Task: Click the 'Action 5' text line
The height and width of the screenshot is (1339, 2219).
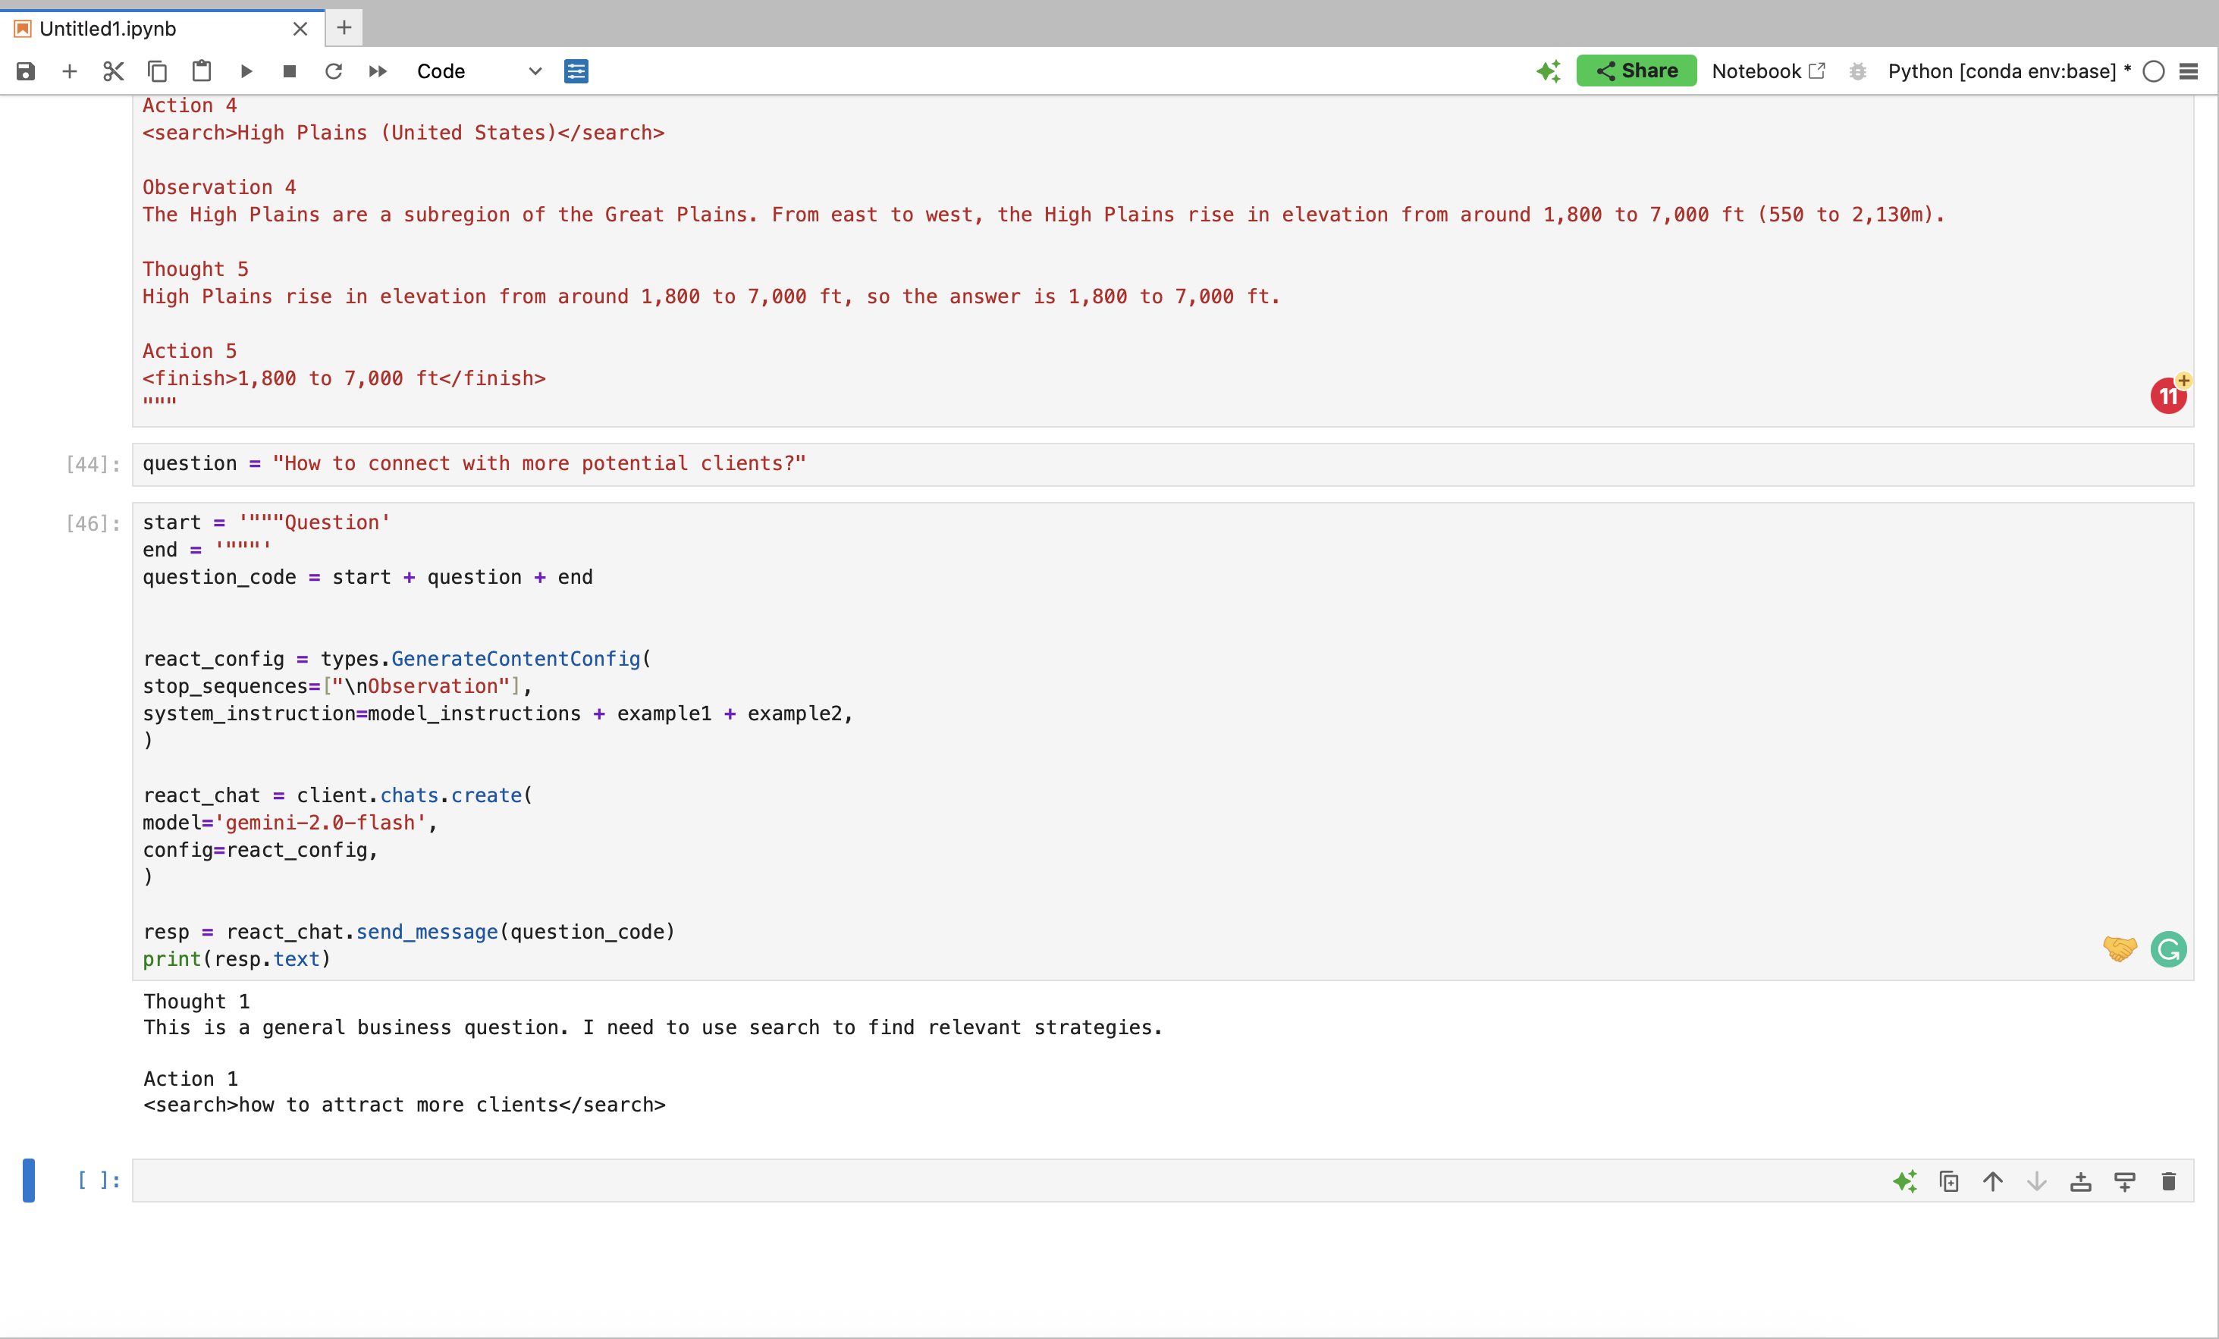Action: click(189, 351)
